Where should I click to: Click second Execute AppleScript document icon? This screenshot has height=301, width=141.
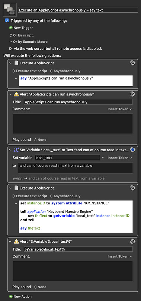pos(16,188)
